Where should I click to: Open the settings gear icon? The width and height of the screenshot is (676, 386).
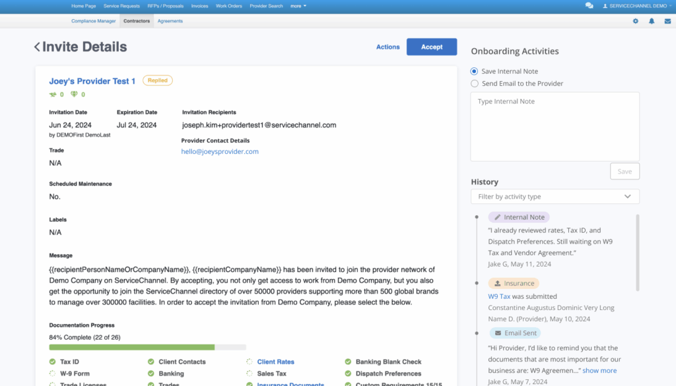pos(636,21)
